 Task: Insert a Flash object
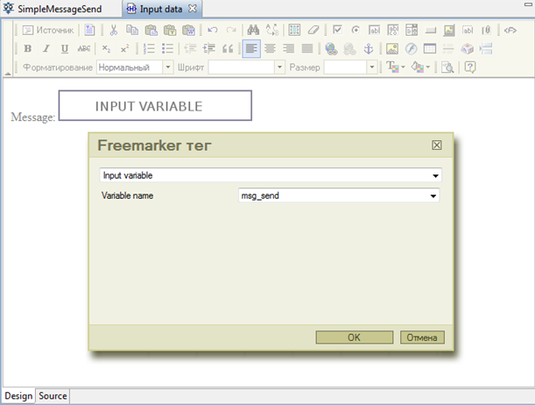pyautogui.click(x=412, y=49)
